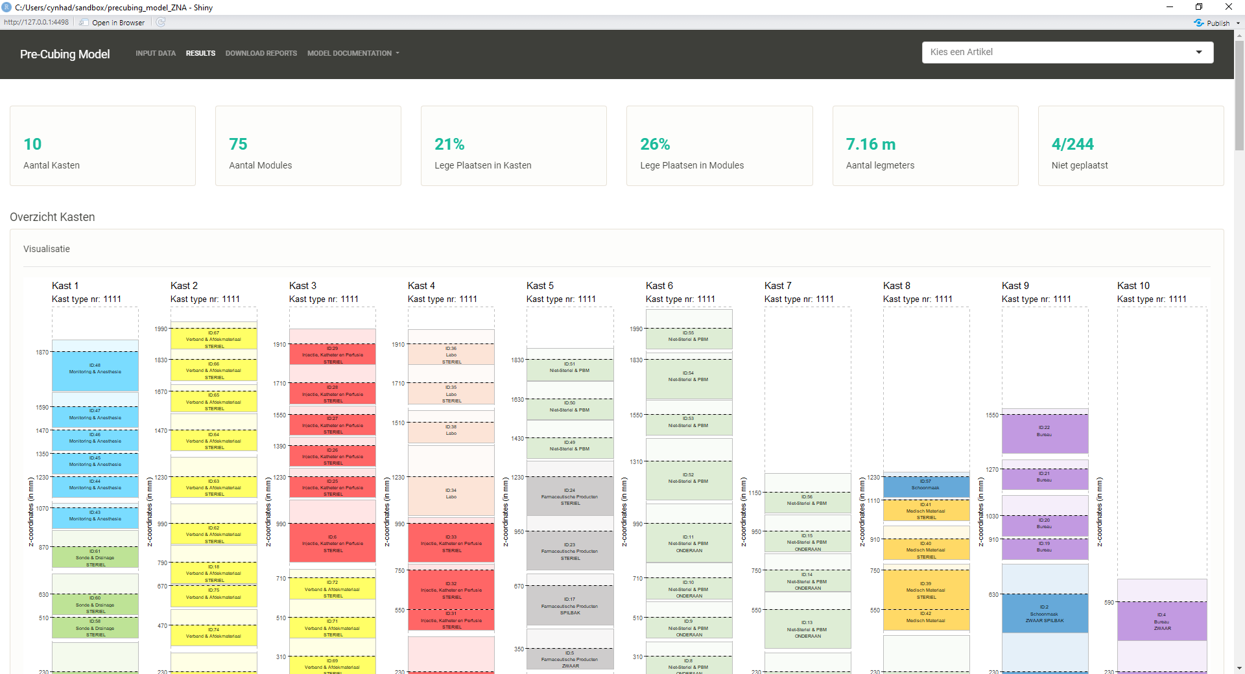Open the Publish options dropdown arrow
This screenshot has width=1245, height=674.
point(1238,23)
